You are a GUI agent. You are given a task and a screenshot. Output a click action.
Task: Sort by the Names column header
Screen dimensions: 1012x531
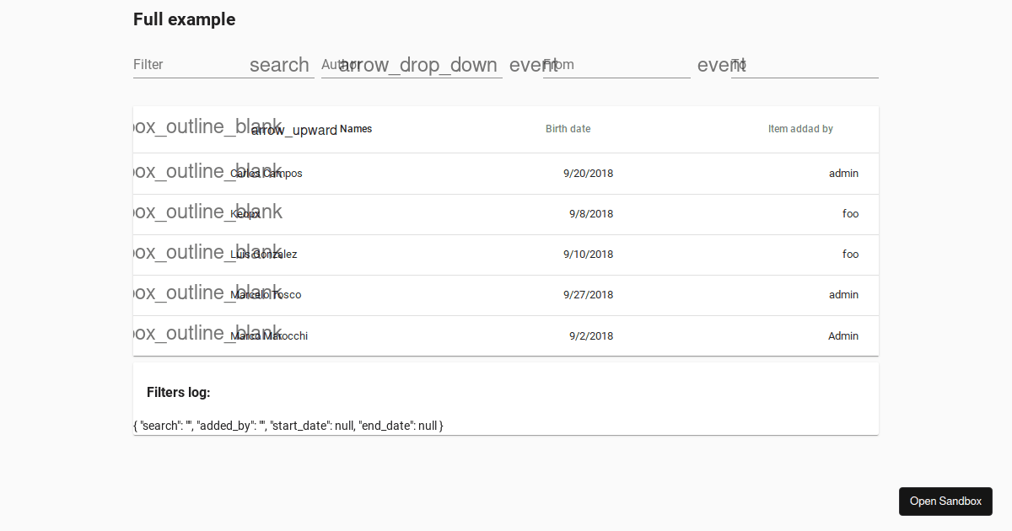point(355,129)
